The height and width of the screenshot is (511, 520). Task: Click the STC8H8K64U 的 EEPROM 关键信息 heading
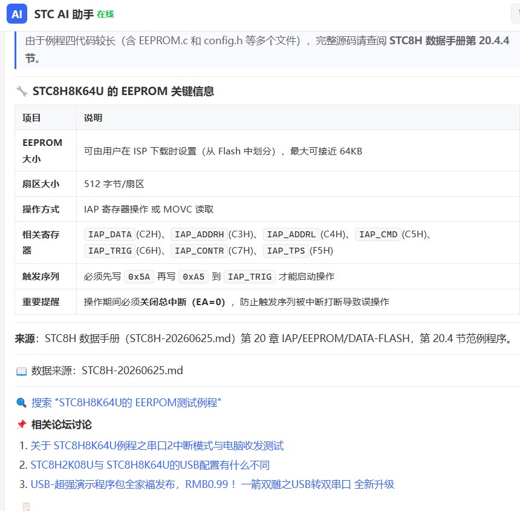123,91
